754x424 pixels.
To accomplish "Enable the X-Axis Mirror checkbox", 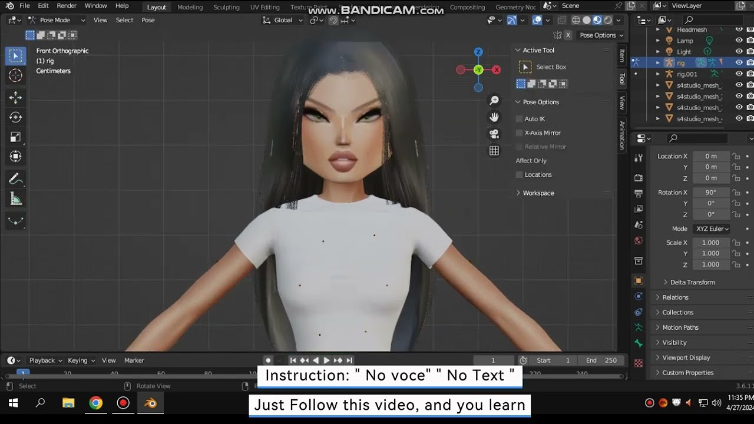I will click(520, 133).
